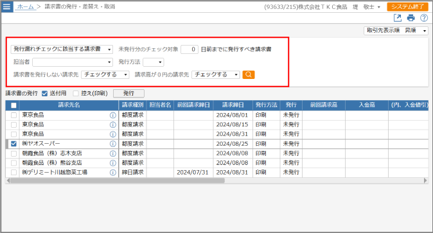This screenshot has height=233, width=433.
Task: Sort by 発行方法 column header
Action: pos(266,105)
